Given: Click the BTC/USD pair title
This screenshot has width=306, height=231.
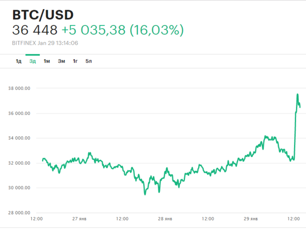Looking at the screenshot, I should 43,15.
